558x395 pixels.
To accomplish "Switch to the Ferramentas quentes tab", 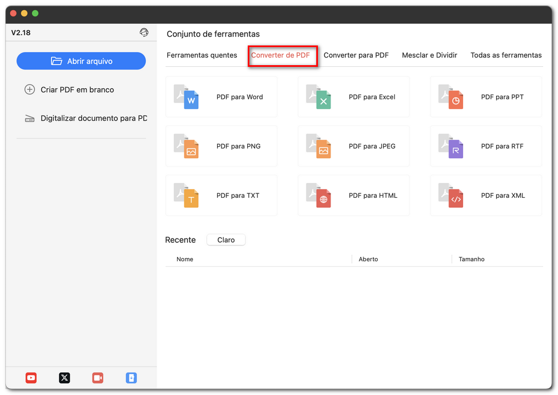I will coord(202,55).
